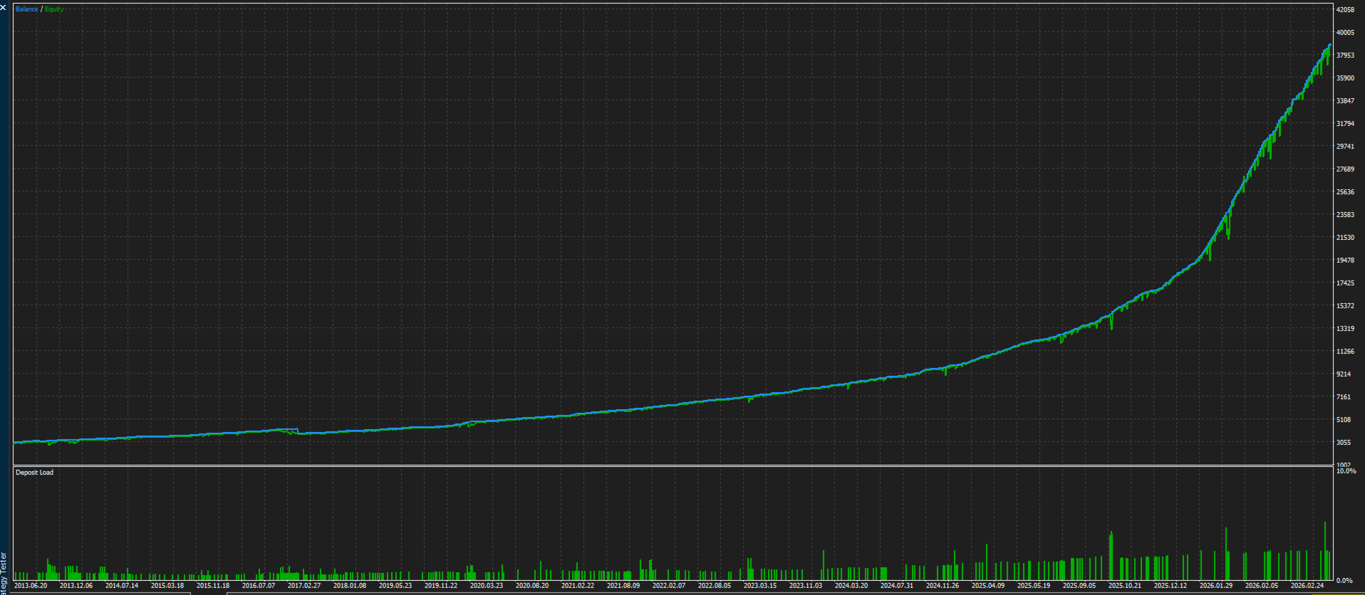This screenshot has height=595, width=1365.
Task: Select the 2025.04.09 date label
Action: [988, 586]
